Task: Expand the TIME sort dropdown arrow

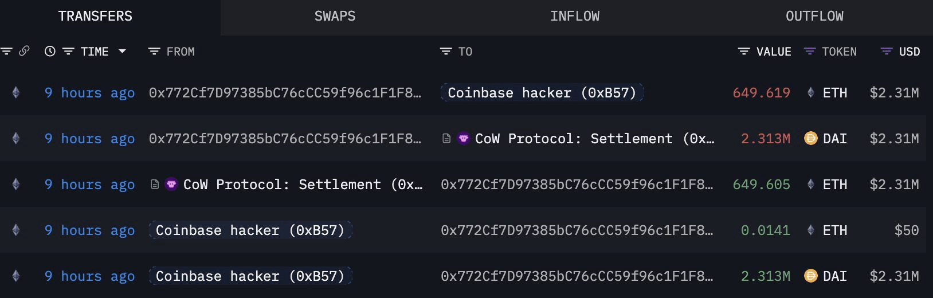Action: [x=122, y=52]
